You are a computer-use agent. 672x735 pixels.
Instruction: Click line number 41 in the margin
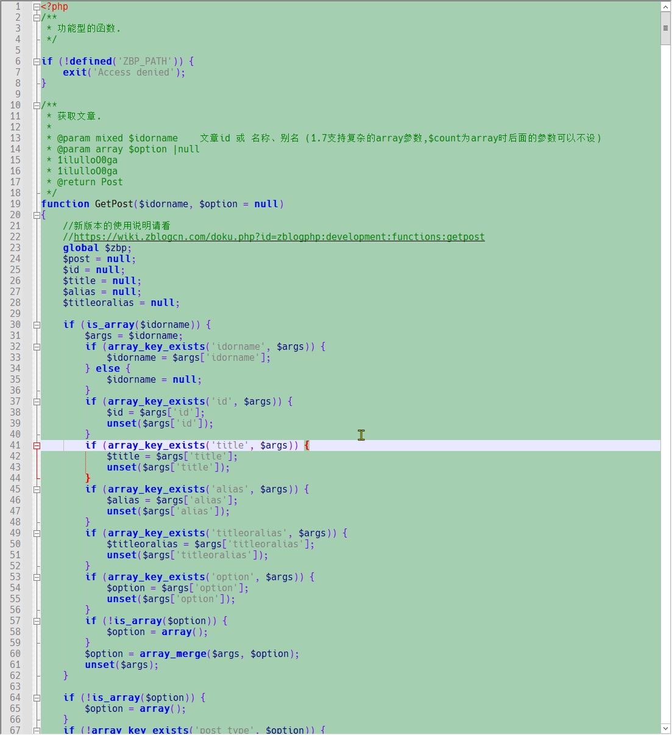[x=15, y=446]
